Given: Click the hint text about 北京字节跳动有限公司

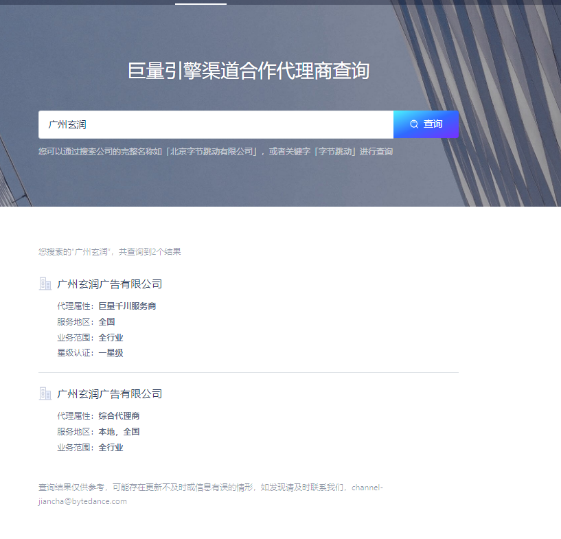Looking at the screenshot, I should point(216,152).
